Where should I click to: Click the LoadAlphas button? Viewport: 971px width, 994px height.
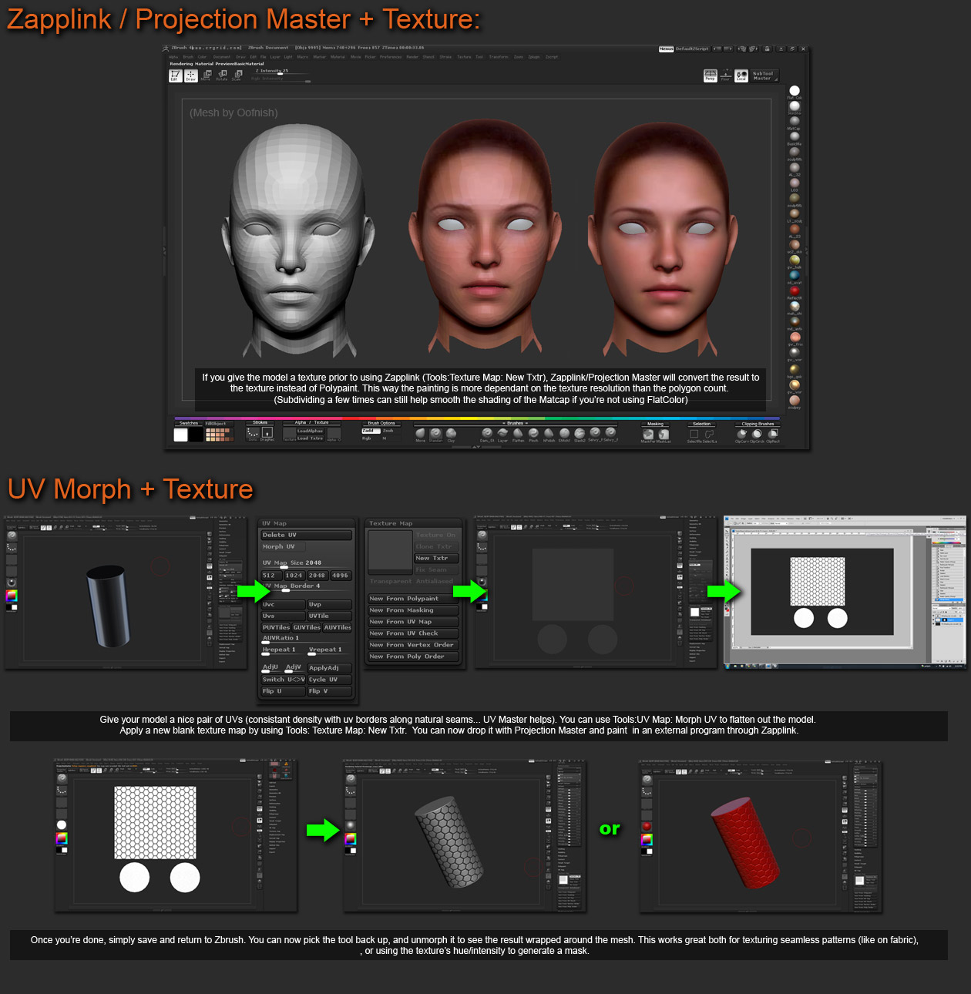[x=310, y=431]
